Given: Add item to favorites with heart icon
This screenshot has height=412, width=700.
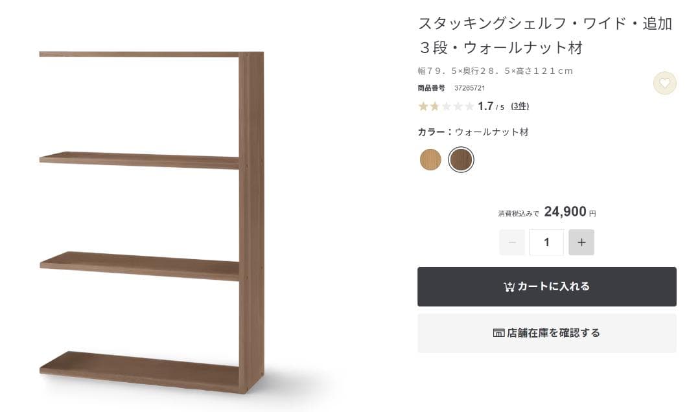Looking at the screenshot, I should 664,83.
